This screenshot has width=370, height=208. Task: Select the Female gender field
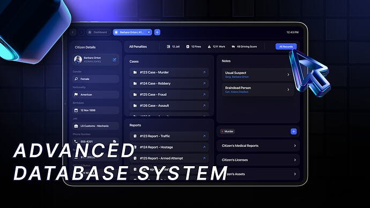coord(95,79)
